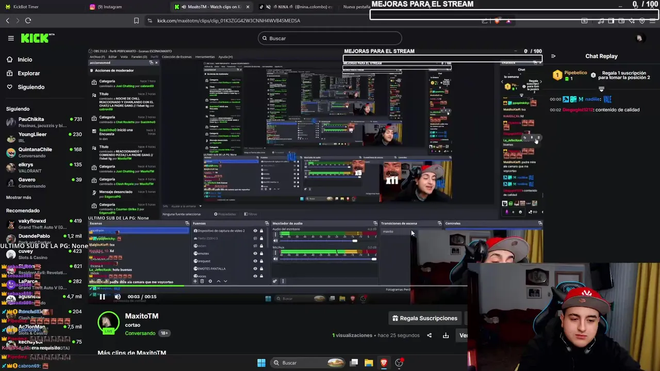This screenshot has height=371, width=660.
Task: Toggle visibility of emotex source
Action: click(255, 254)
